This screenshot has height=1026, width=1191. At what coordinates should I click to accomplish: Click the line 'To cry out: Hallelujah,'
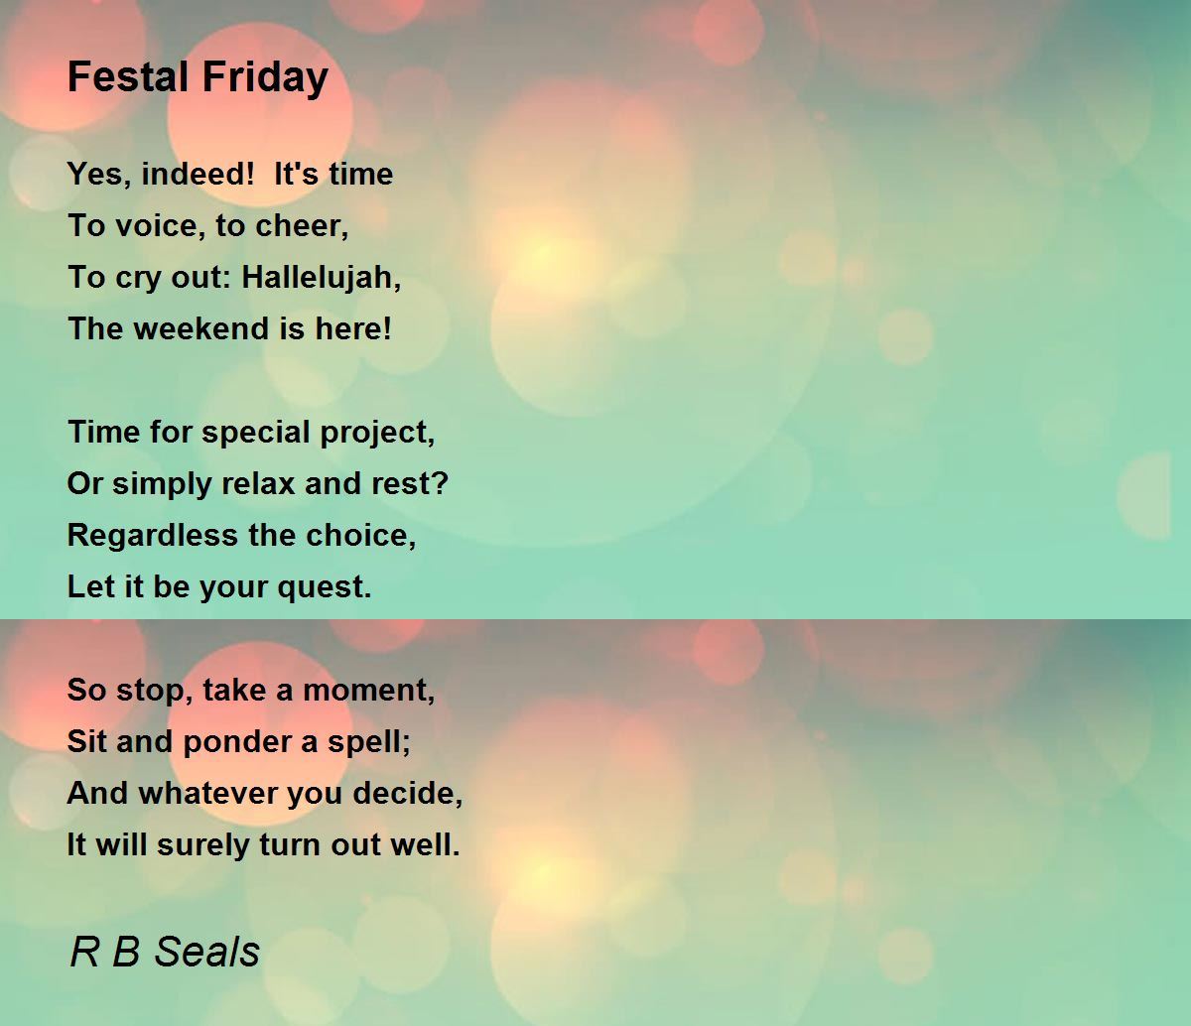click(234, 278)
